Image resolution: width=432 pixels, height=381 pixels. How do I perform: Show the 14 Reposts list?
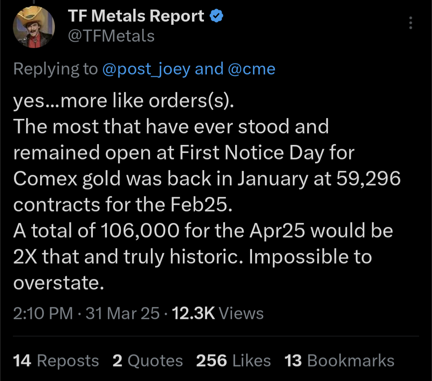(x=56, y=361)
